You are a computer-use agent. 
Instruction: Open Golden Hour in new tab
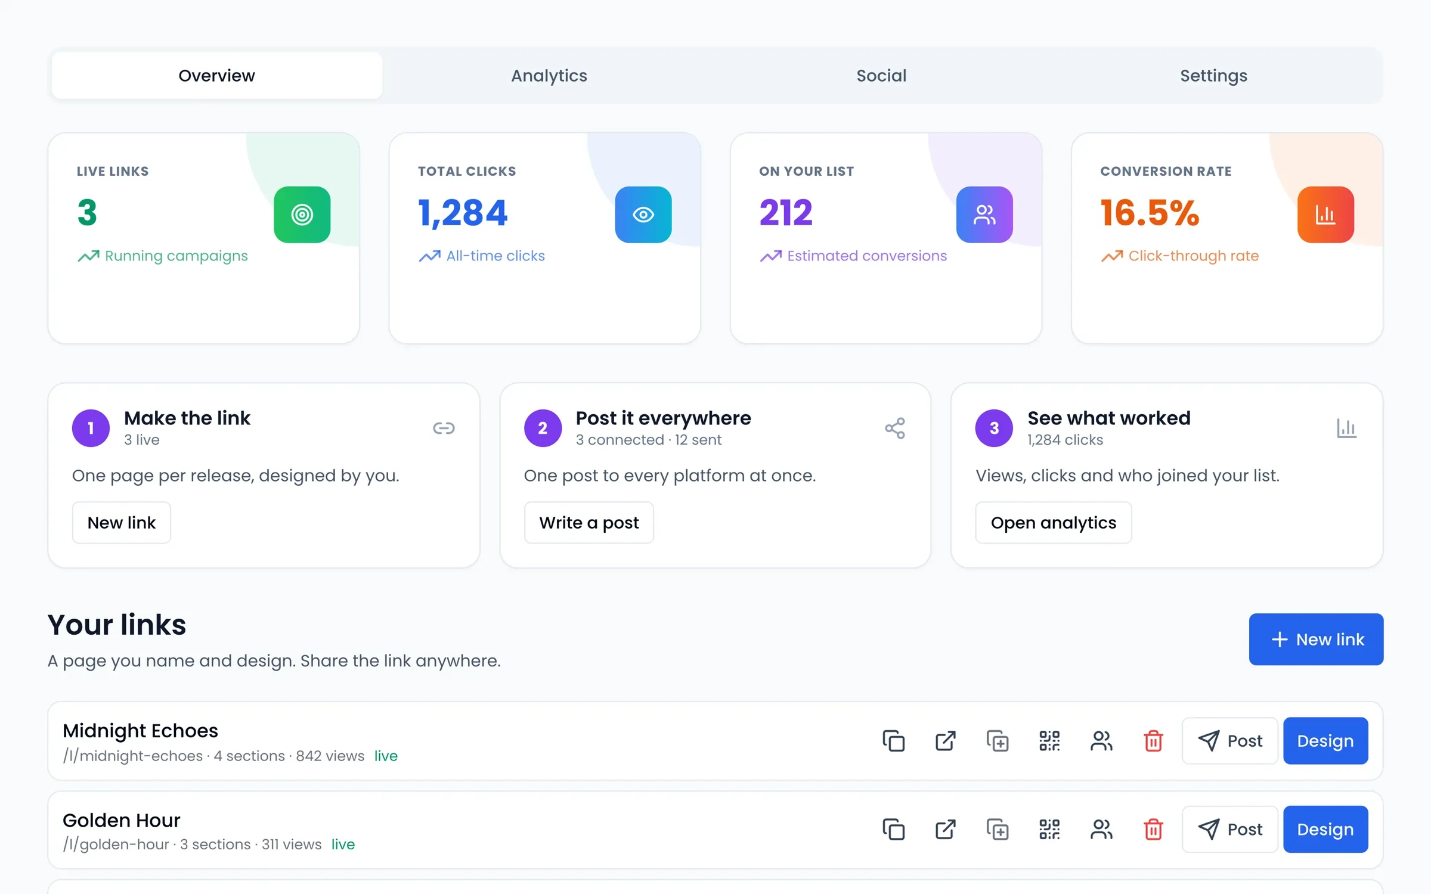point(945,829)
